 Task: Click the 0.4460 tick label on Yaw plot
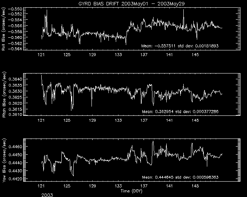coord(15,147)
